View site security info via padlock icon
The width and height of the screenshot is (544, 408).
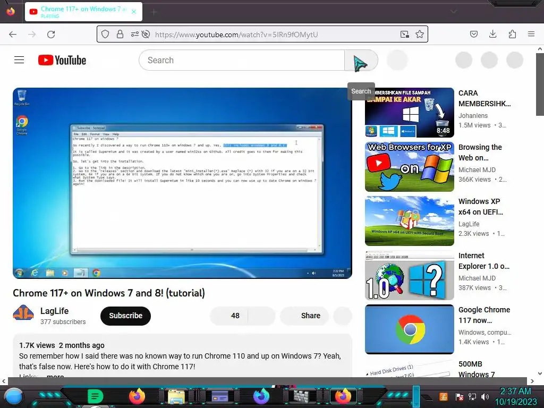point(120,34)
